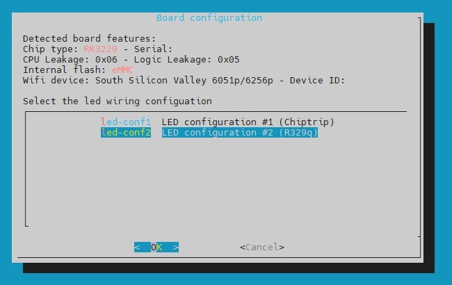This screenshot has width=452, height=285.
Task: Click the Serial label
Action: (154, 49)
